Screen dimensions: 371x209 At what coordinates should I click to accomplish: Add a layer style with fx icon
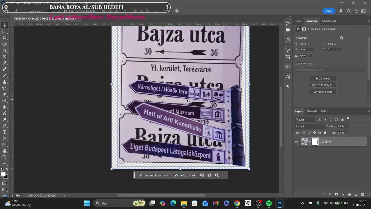[x=330, y=194]
